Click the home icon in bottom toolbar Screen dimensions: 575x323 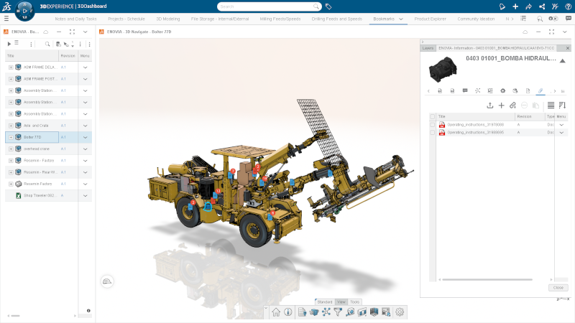275,312
